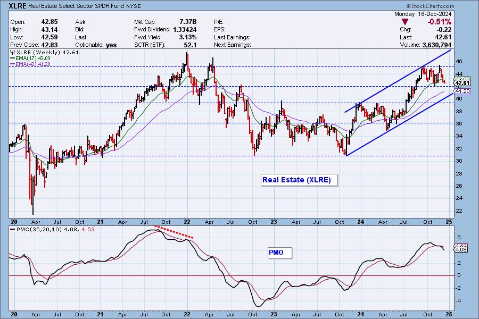Click the 'EPS:' label
This screenshot has height=319, width=479.
coord(219,30)
